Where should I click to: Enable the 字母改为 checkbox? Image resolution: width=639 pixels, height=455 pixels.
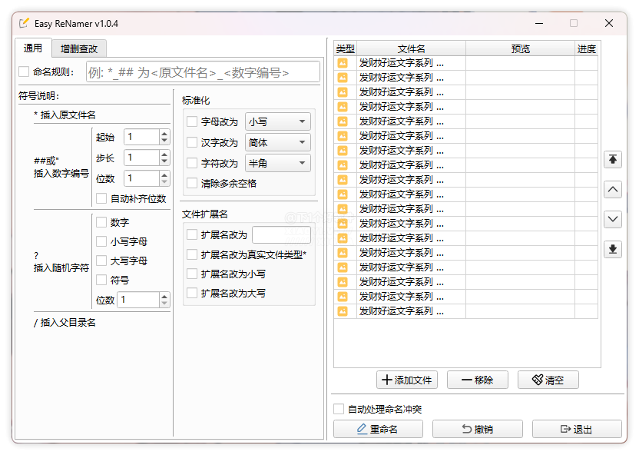(x=191, y=121)
